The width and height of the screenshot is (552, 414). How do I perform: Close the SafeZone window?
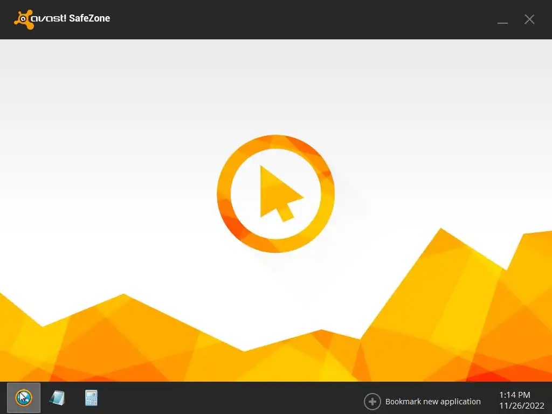529,19
